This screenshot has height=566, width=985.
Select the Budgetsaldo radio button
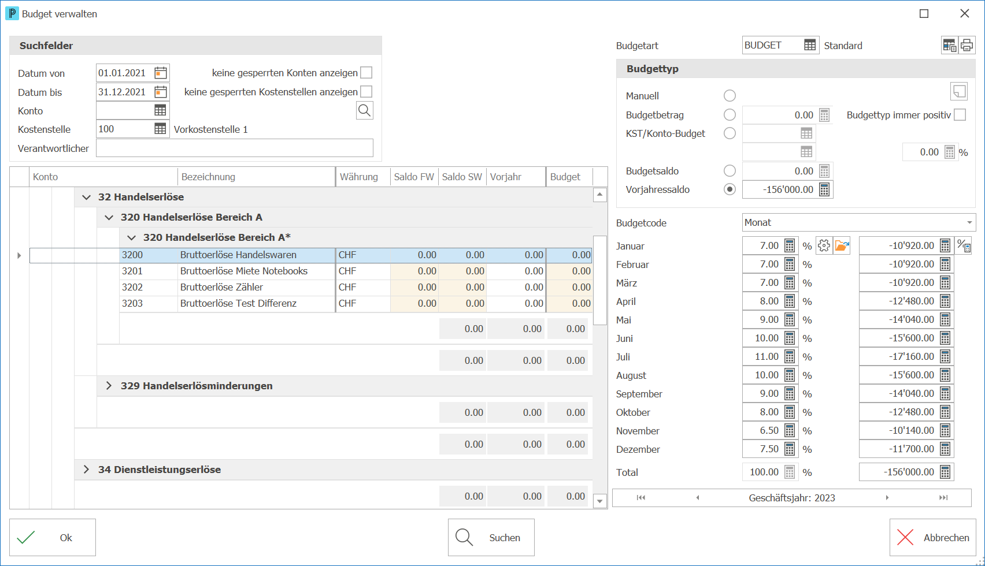click(730, 171)
